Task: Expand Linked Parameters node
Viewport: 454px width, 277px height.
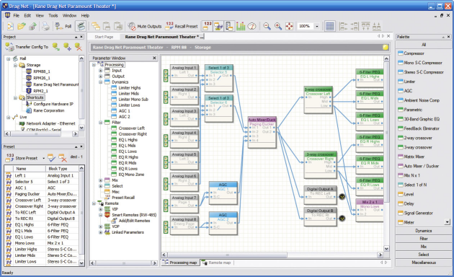Action: pos(100,232)
